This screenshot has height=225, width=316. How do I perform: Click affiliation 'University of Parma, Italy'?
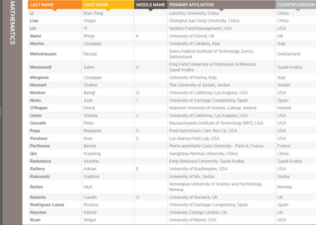click(x=193, y=78)
